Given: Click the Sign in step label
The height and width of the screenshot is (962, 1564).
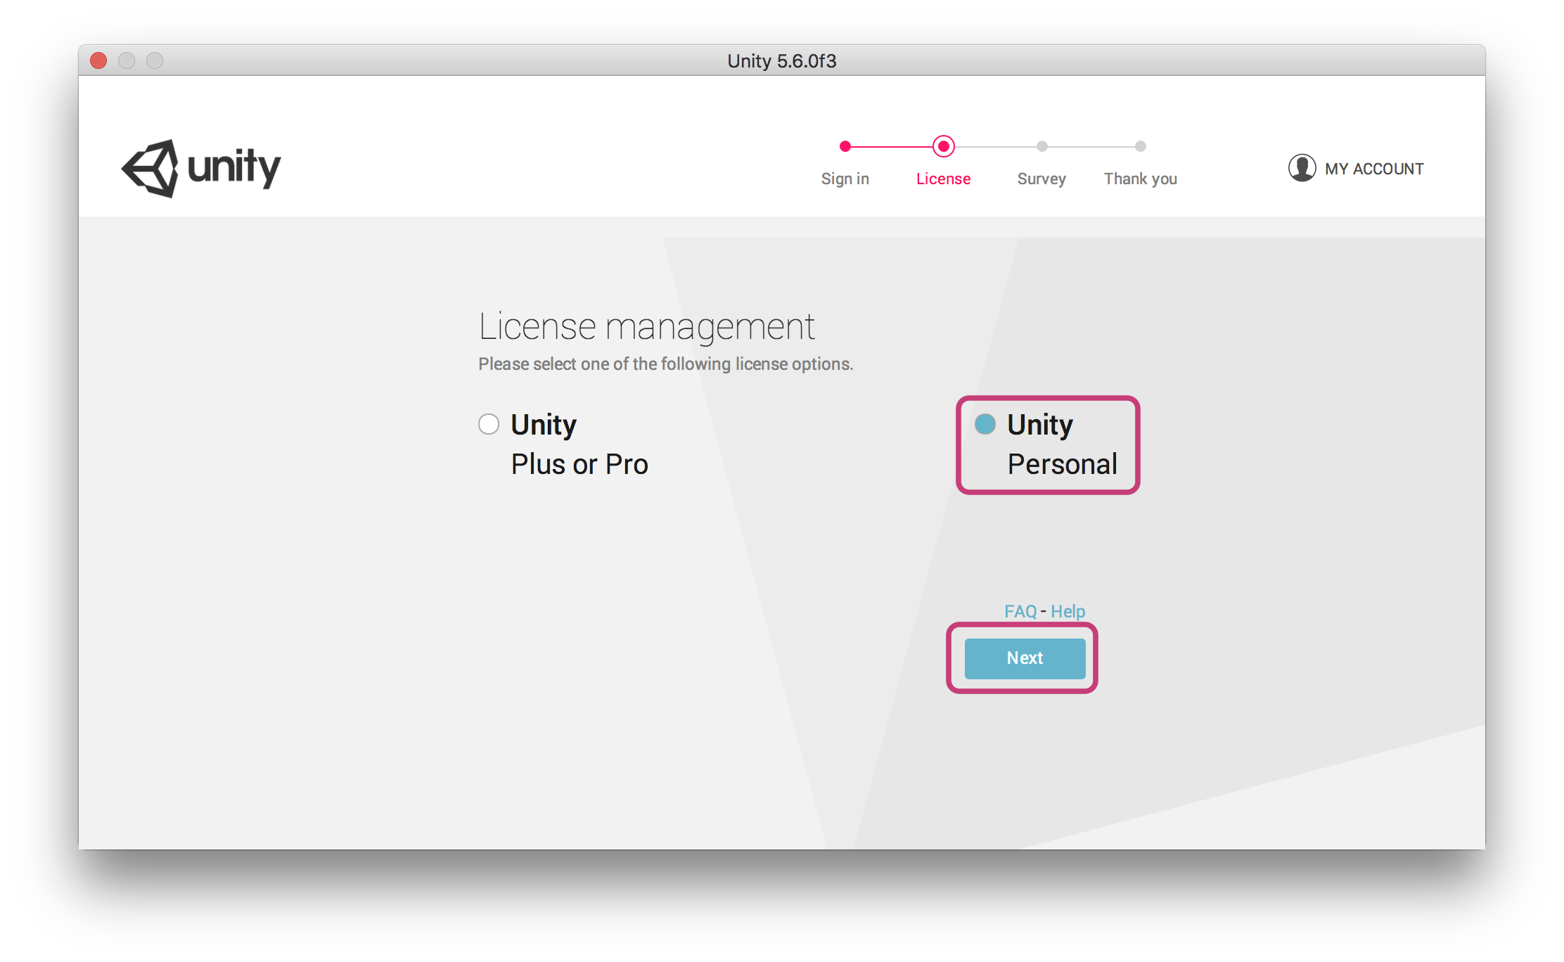Looking at the screenshot, I should click(845, 179).
